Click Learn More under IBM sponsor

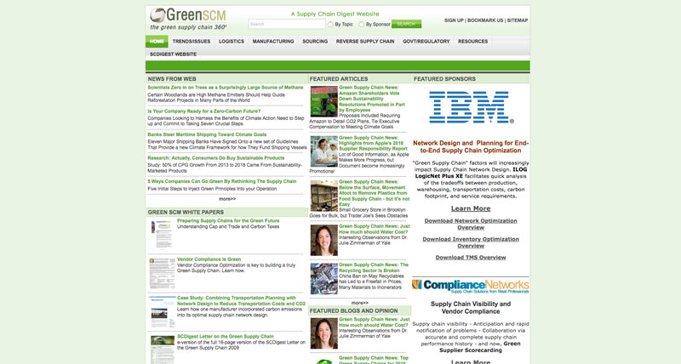point(471,208)
